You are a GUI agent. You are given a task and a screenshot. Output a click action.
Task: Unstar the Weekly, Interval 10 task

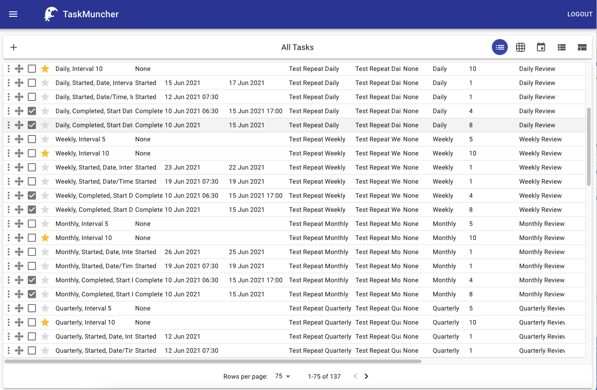click(x=45, y=154)
